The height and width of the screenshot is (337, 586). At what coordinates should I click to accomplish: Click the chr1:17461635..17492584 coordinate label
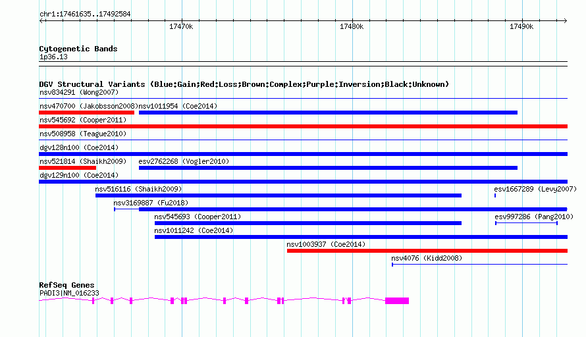click(85, 14)
